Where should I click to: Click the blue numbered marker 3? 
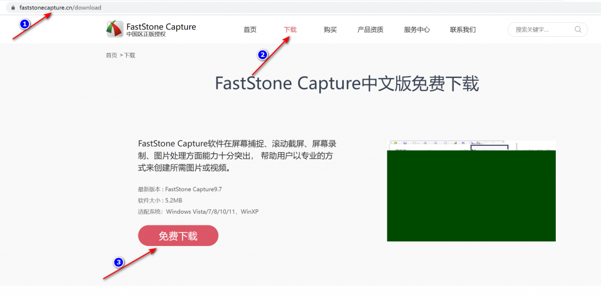coord(119,262)
